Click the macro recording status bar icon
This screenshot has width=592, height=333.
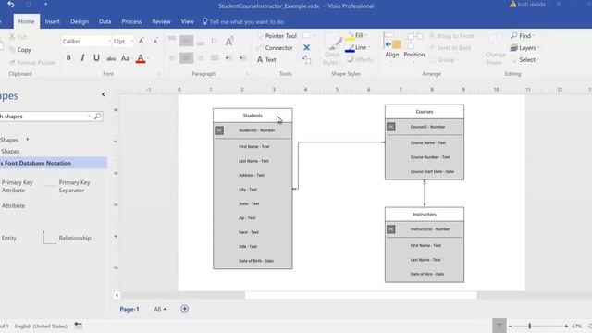coord(78,326)
